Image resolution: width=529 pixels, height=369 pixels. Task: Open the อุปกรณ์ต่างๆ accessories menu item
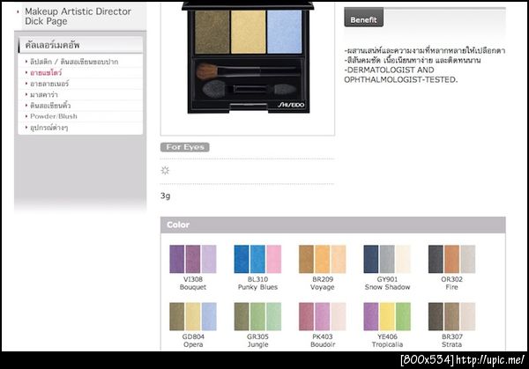48,128
